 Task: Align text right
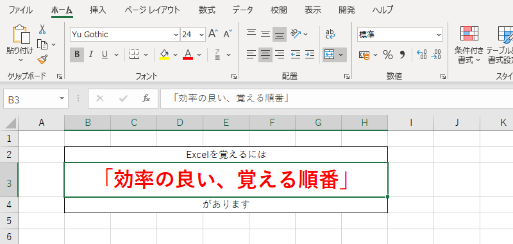coord(280,55)
